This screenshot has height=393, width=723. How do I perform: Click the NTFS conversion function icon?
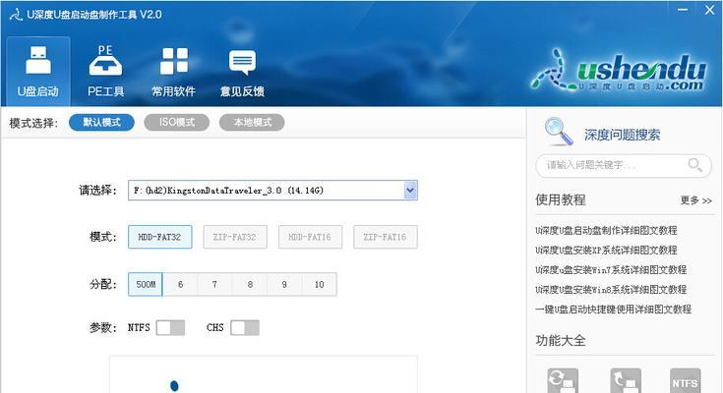pyautogui.click(x=686, y=381)
